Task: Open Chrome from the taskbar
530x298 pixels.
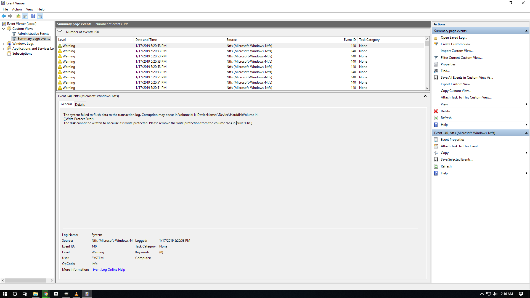Action: click(x=46, y=294)
